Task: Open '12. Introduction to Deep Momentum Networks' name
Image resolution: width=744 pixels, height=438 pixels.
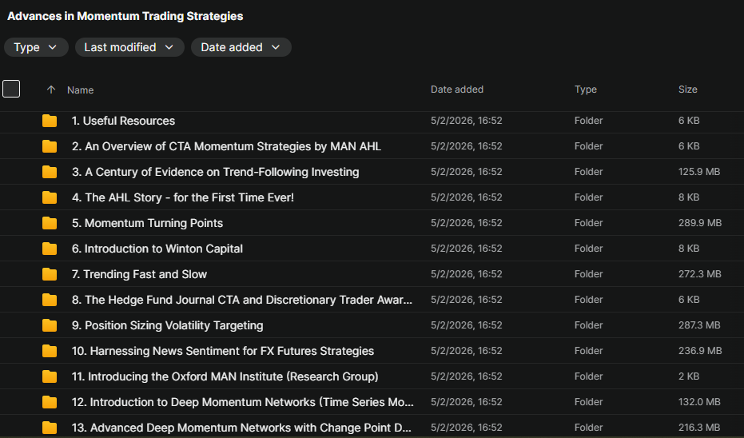Action: coord(242,403)
